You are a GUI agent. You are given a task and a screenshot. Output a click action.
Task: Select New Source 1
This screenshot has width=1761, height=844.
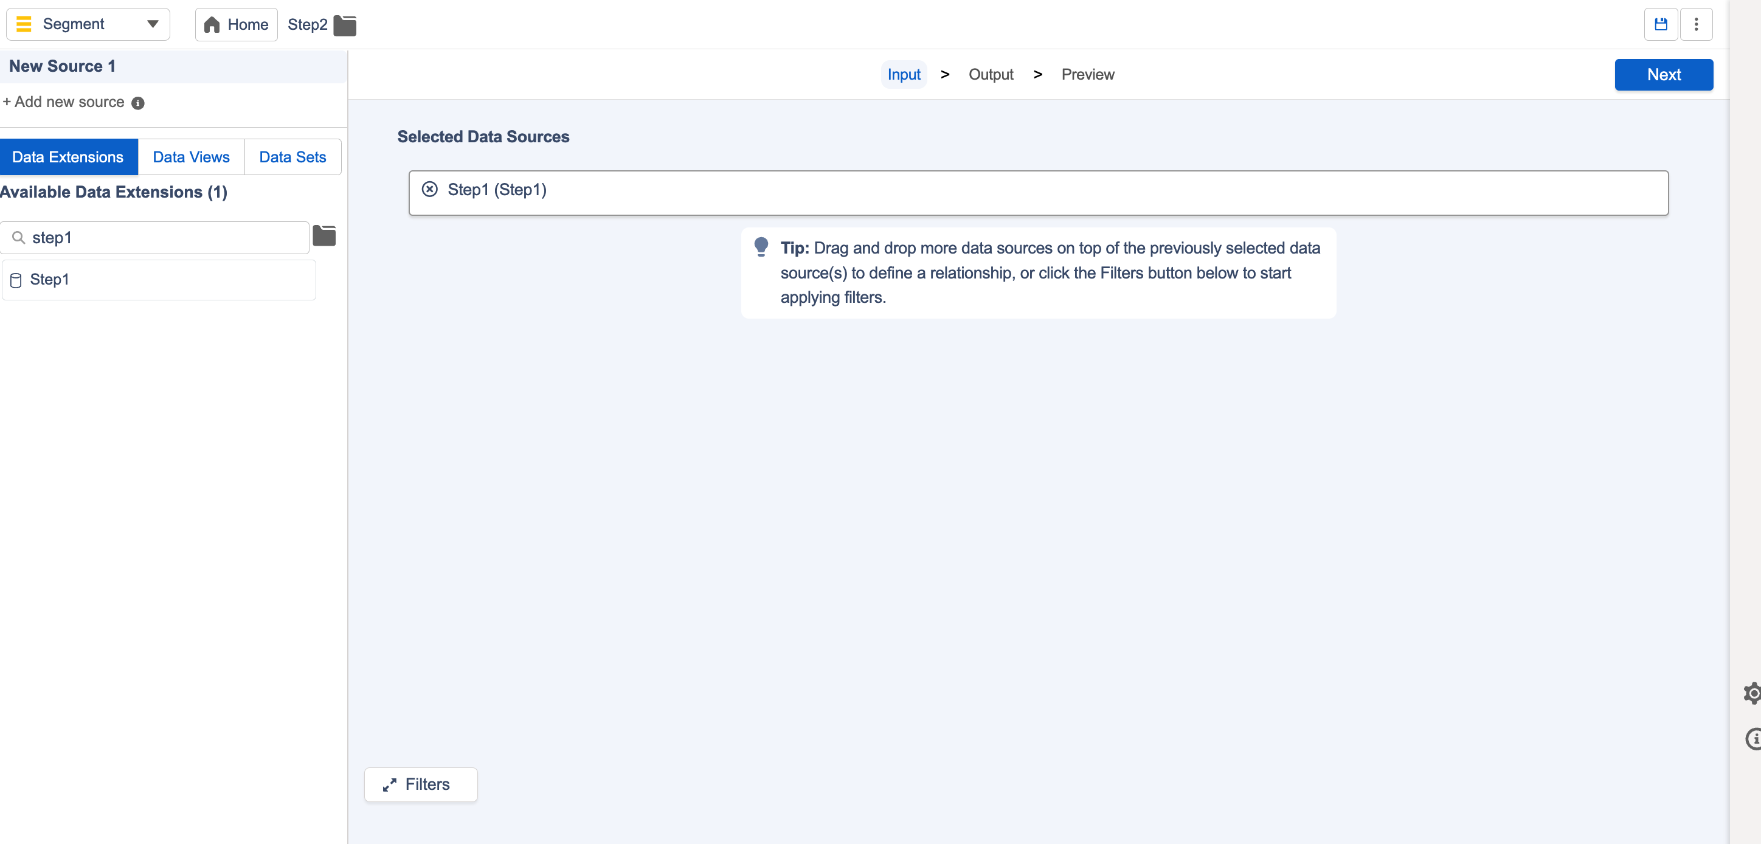174,66
